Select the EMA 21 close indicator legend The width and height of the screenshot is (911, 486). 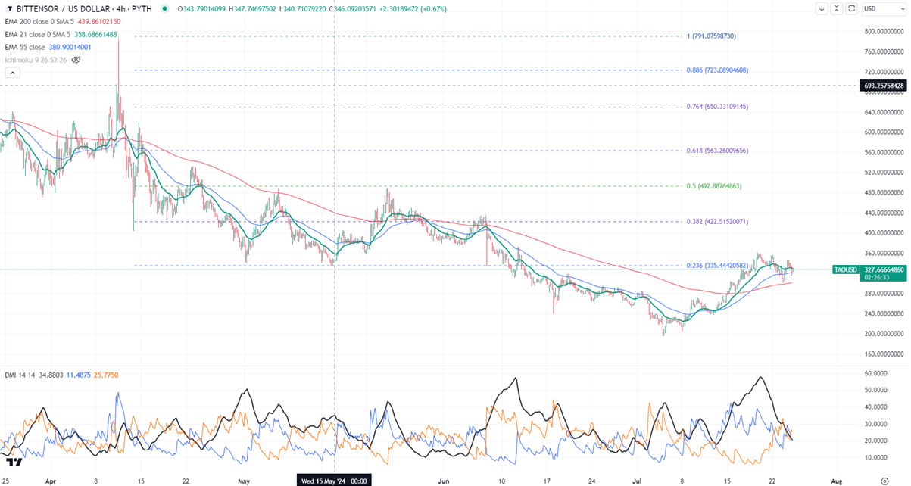(x=39, y=34)
